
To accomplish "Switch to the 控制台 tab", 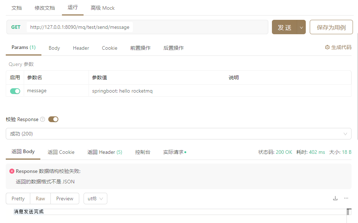I will 143,152.
